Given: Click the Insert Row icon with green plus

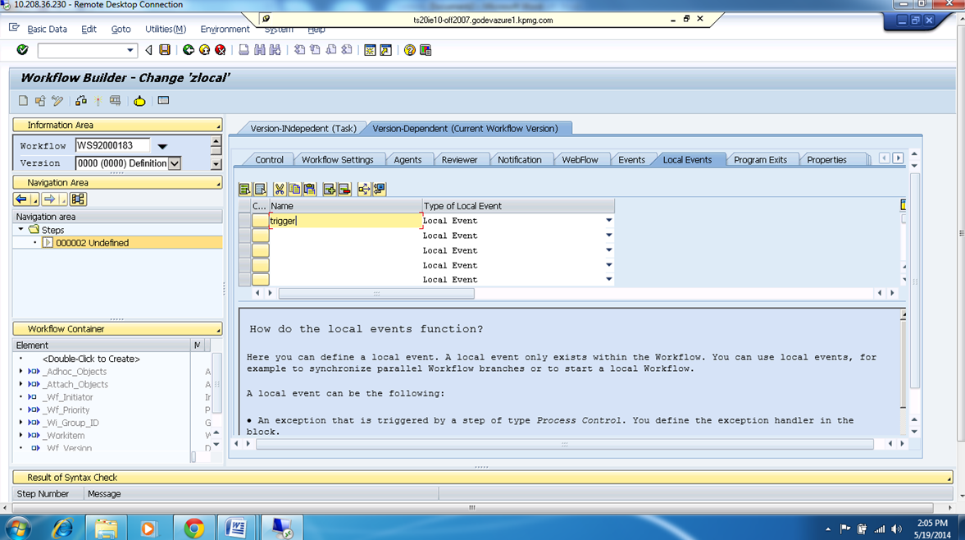Looking at the screenshot, I should click(329, 190).
